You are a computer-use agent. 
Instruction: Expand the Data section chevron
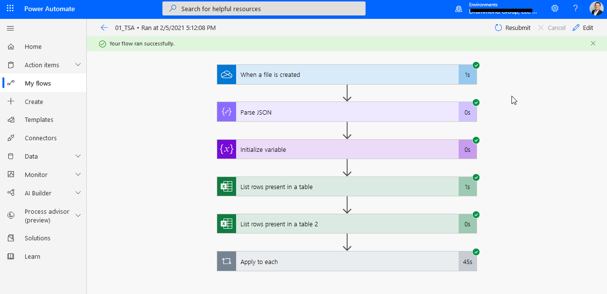(78, 156)
